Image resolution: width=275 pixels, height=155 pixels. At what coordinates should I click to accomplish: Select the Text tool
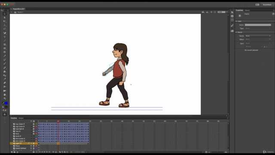pyautogui.click(x=5, y=37)
